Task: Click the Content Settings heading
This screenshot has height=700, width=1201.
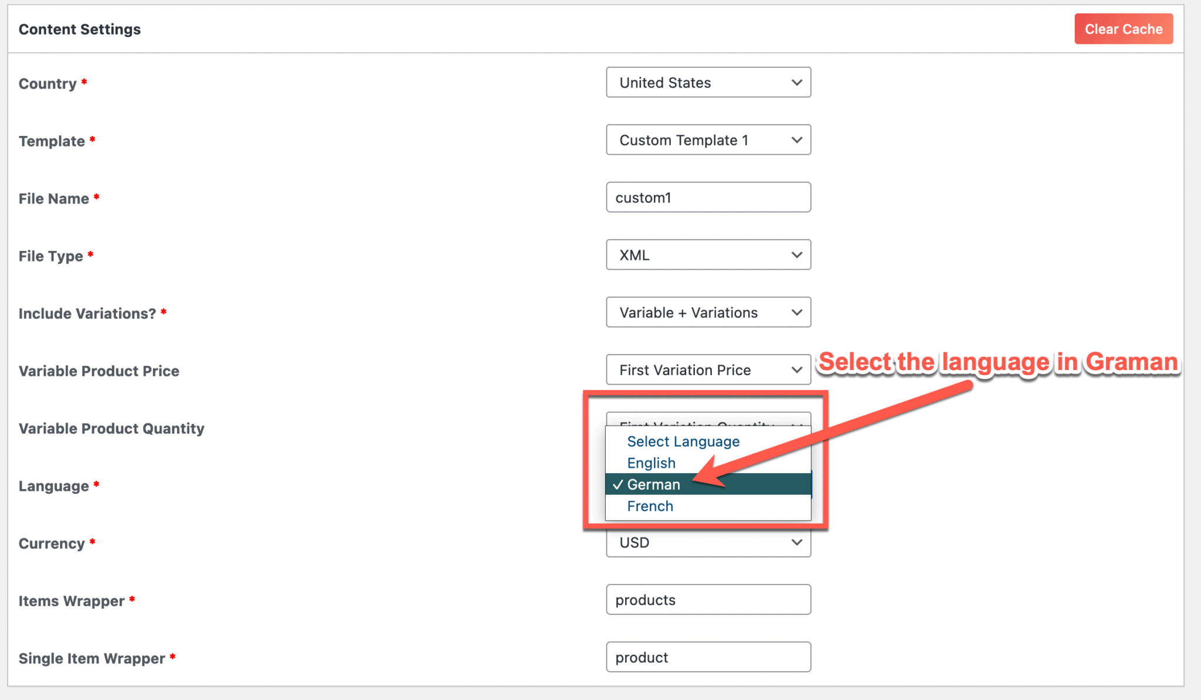Action: coord(79,29)
